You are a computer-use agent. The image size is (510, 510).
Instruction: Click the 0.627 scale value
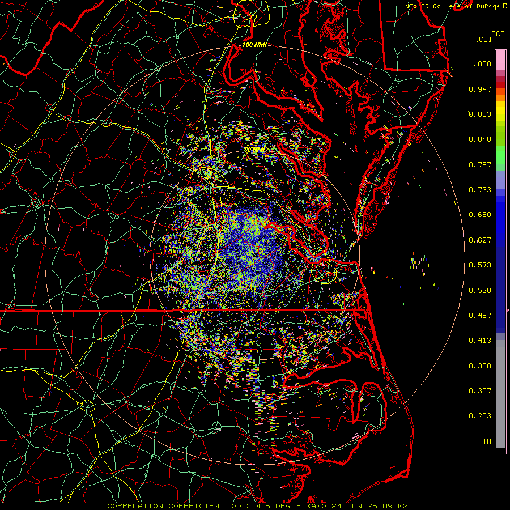tap(480, 240)
